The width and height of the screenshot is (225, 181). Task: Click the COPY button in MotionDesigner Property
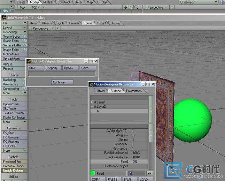(x=98, y=179)
